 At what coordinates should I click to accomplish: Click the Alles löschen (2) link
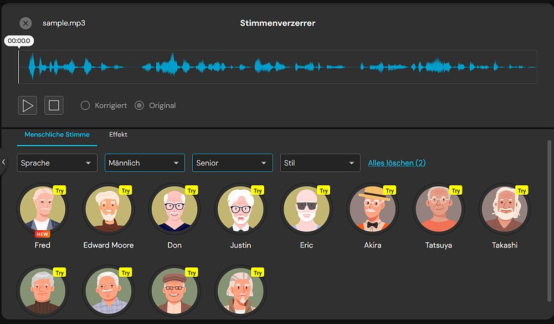[397, 163]
